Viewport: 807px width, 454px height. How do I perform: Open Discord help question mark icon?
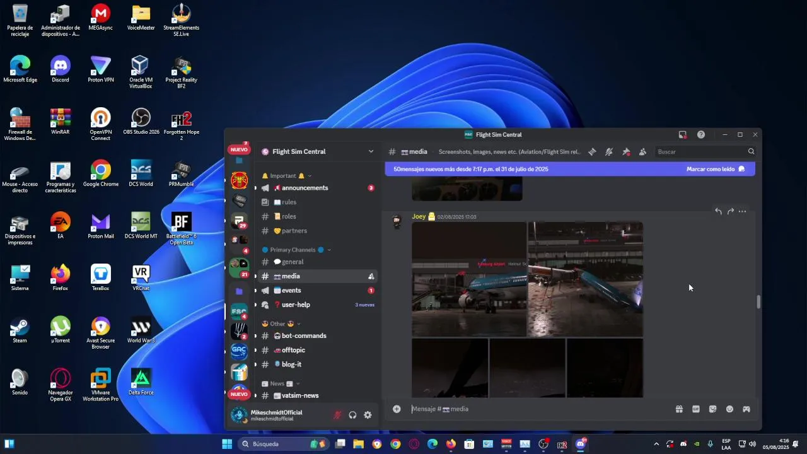tap(701, 134)
